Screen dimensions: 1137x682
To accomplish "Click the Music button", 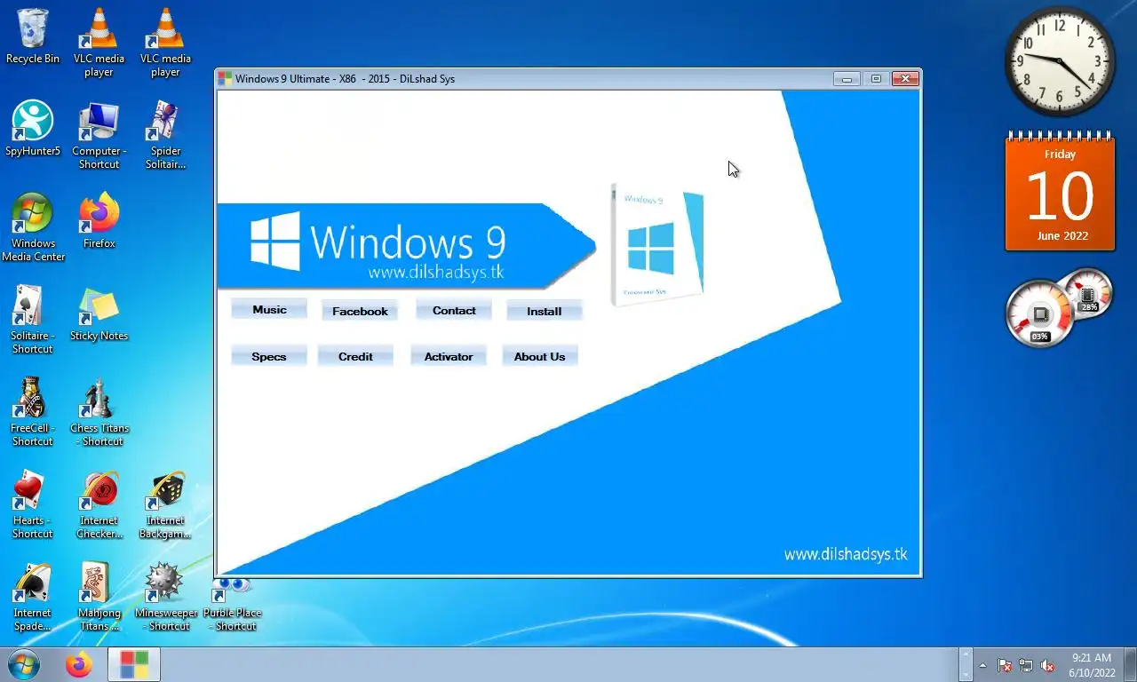I will (x=269, y=310).
